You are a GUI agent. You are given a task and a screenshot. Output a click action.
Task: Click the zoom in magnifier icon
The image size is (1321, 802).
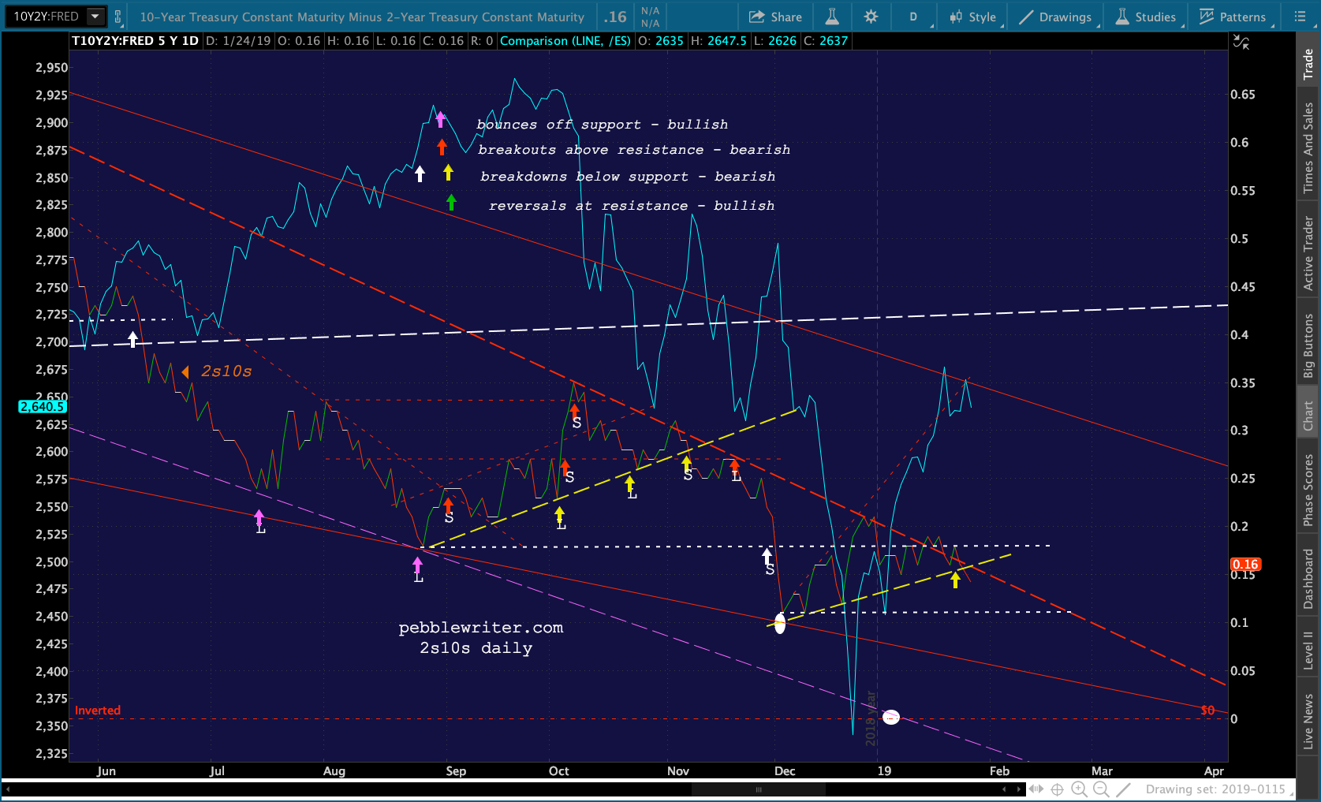(1080, 789)
